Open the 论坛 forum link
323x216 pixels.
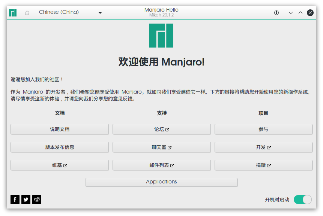click(161, 129)
